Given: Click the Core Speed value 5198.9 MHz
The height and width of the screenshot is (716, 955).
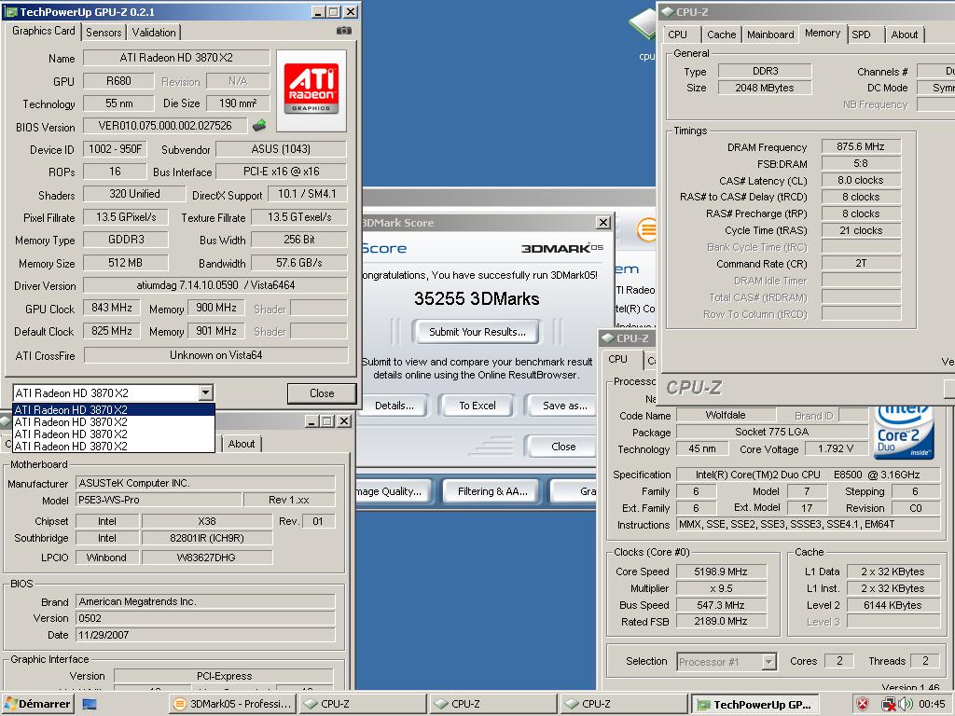Looking at the screenshot, I should pos(721,571).
